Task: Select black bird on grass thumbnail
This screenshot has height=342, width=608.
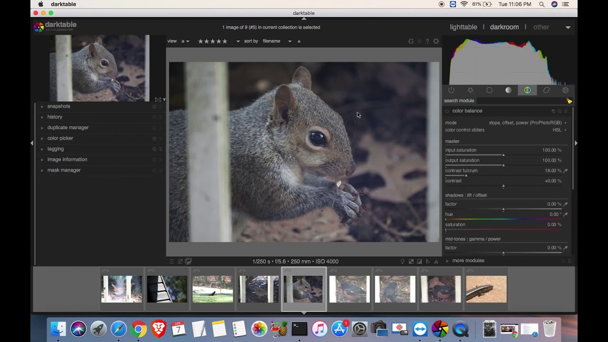Action: 213,289
